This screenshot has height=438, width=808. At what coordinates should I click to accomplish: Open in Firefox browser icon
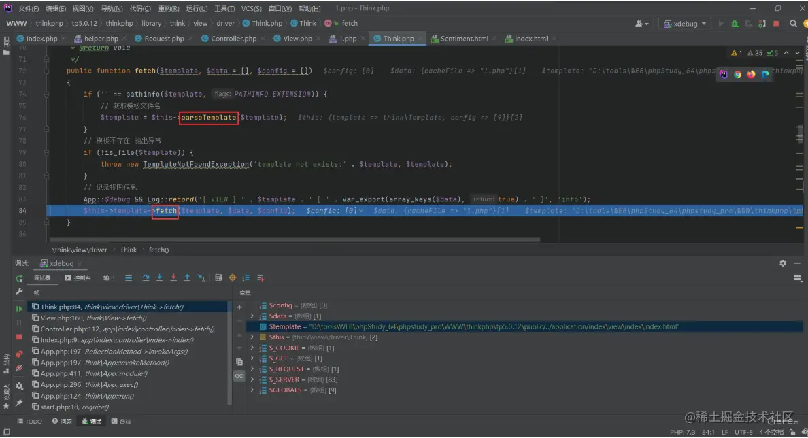[x=752, y=74]
